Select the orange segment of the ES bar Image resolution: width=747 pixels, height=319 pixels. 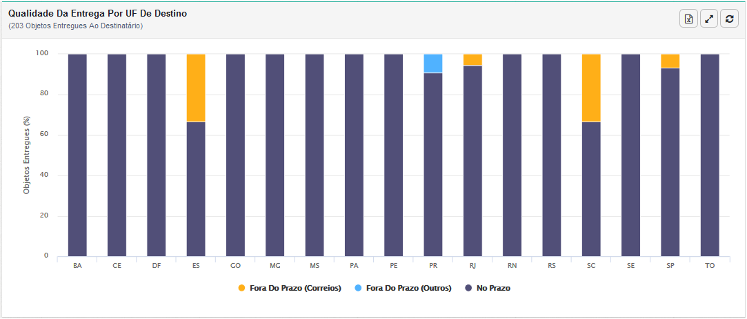[196, 88]
